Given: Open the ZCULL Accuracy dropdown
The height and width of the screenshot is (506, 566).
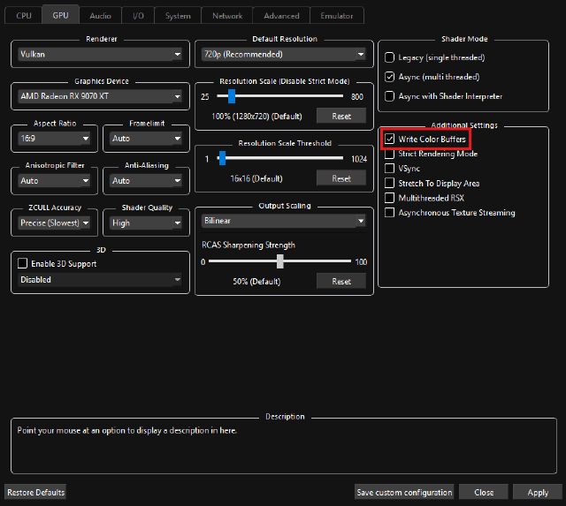Looking at the screenshot, I should [55, 223].
